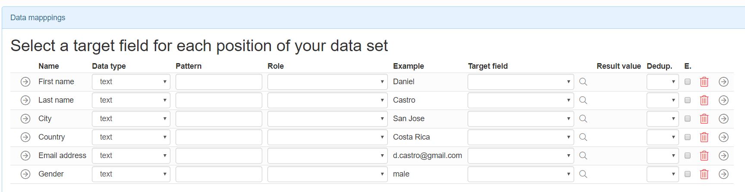The height and width of the screenshot is (192, 745).
Task: Search target field for City row
Action: 583,119
